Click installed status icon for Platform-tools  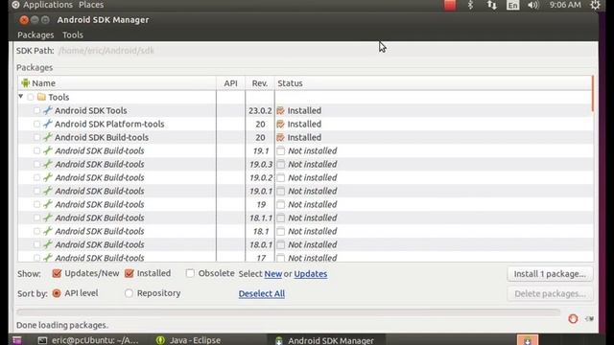coord(280,124)
